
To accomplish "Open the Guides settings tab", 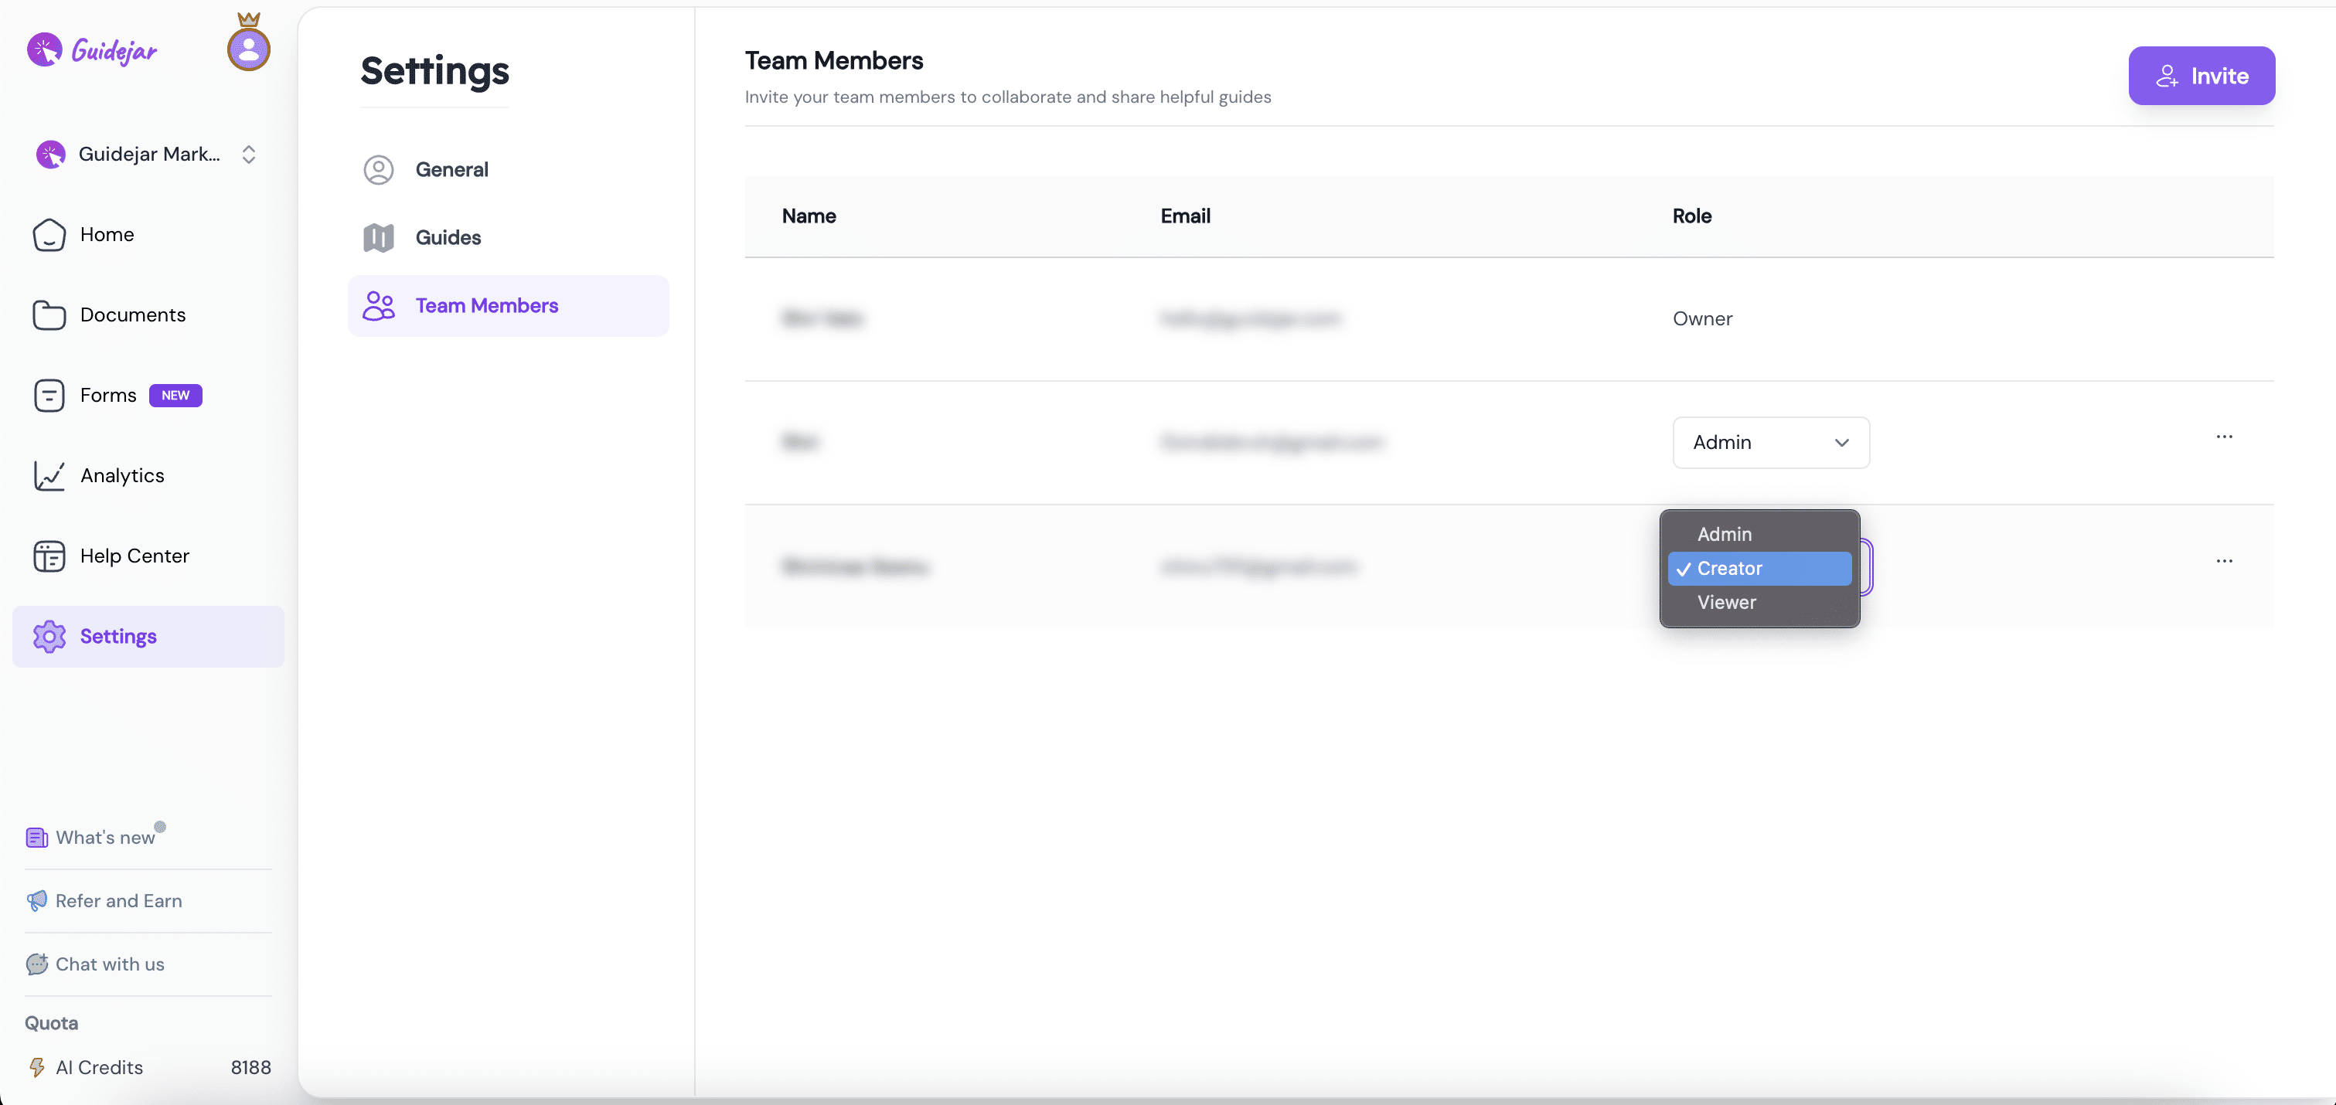I will click(x=447, y=237).
